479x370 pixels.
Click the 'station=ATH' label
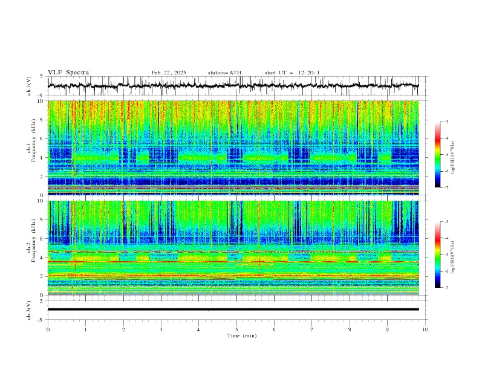224,73
